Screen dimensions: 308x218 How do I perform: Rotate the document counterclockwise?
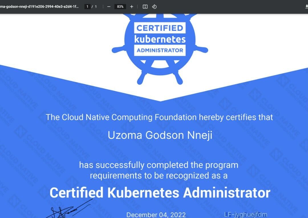click(x=154, y=7)
